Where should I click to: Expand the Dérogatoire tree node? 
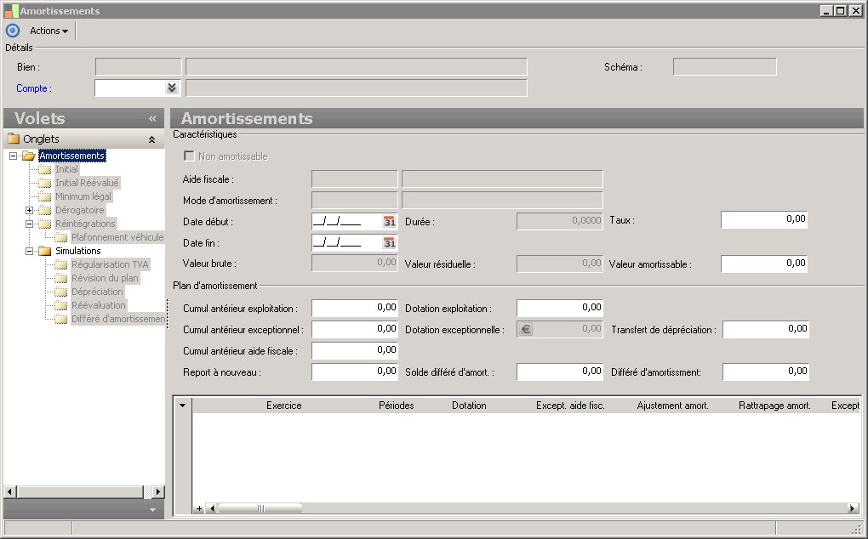click(x=30, y=211)
